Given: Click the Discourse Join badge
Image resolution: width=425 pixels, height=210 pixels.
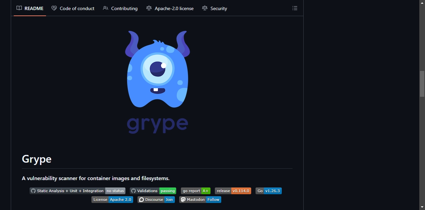Looking at the screenshot, I should click(x=156, y=200).
